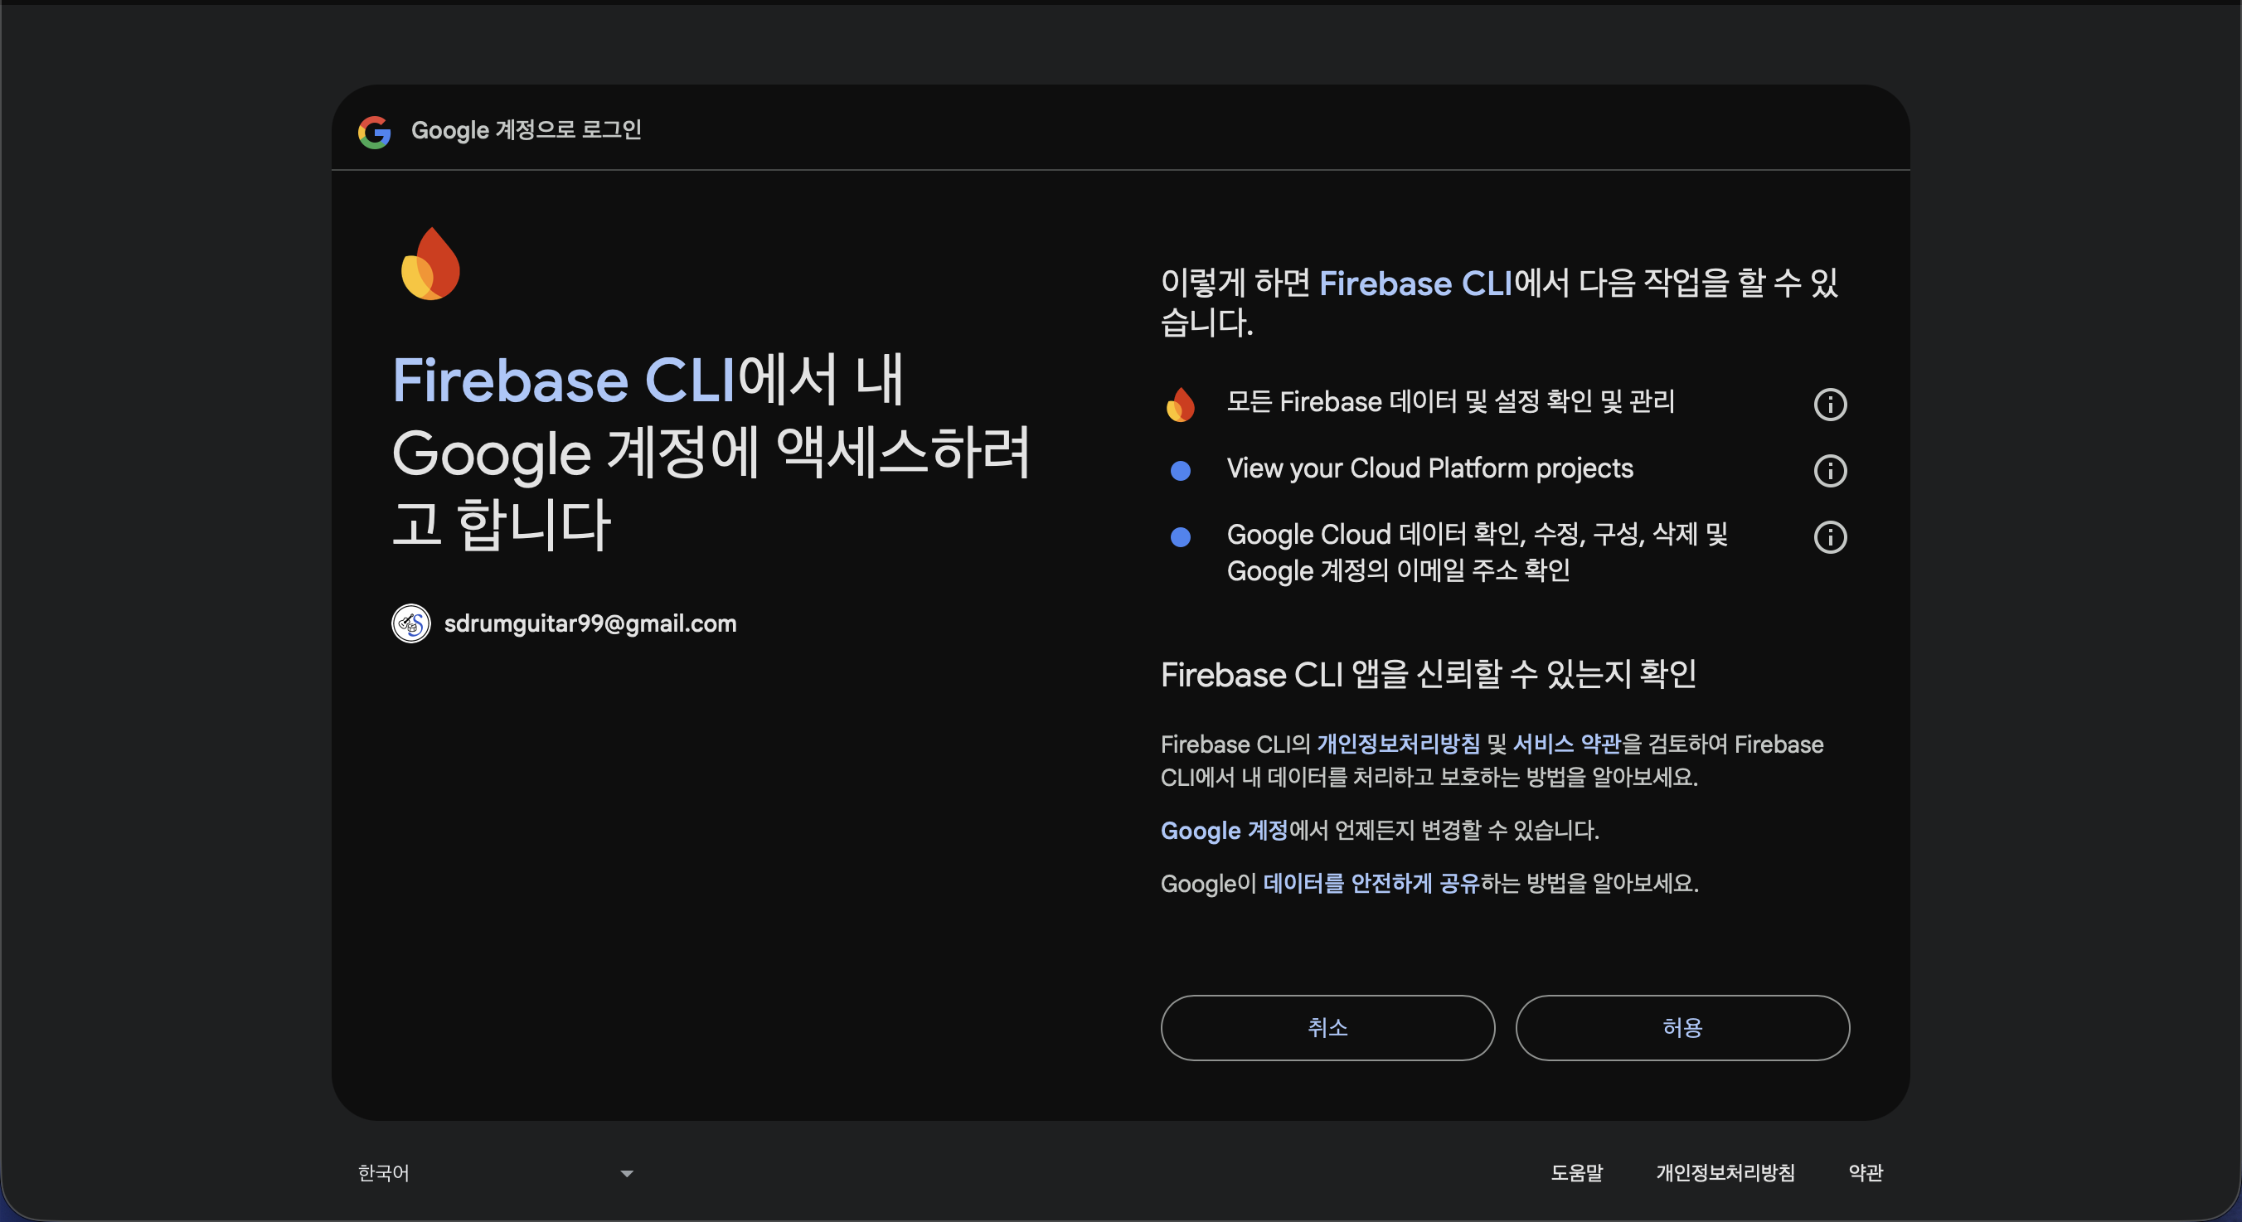Open the 개인정보처리방침 link in the trust paragraph

click(x=1398, y=744)
